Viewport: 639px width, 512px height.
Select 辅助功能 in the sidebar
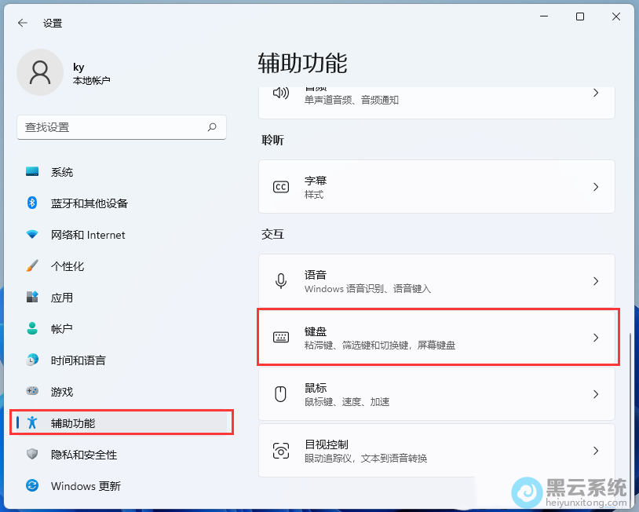[73, 423]
